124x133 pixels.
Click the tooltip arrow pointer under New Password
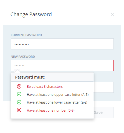pos(17,71)
